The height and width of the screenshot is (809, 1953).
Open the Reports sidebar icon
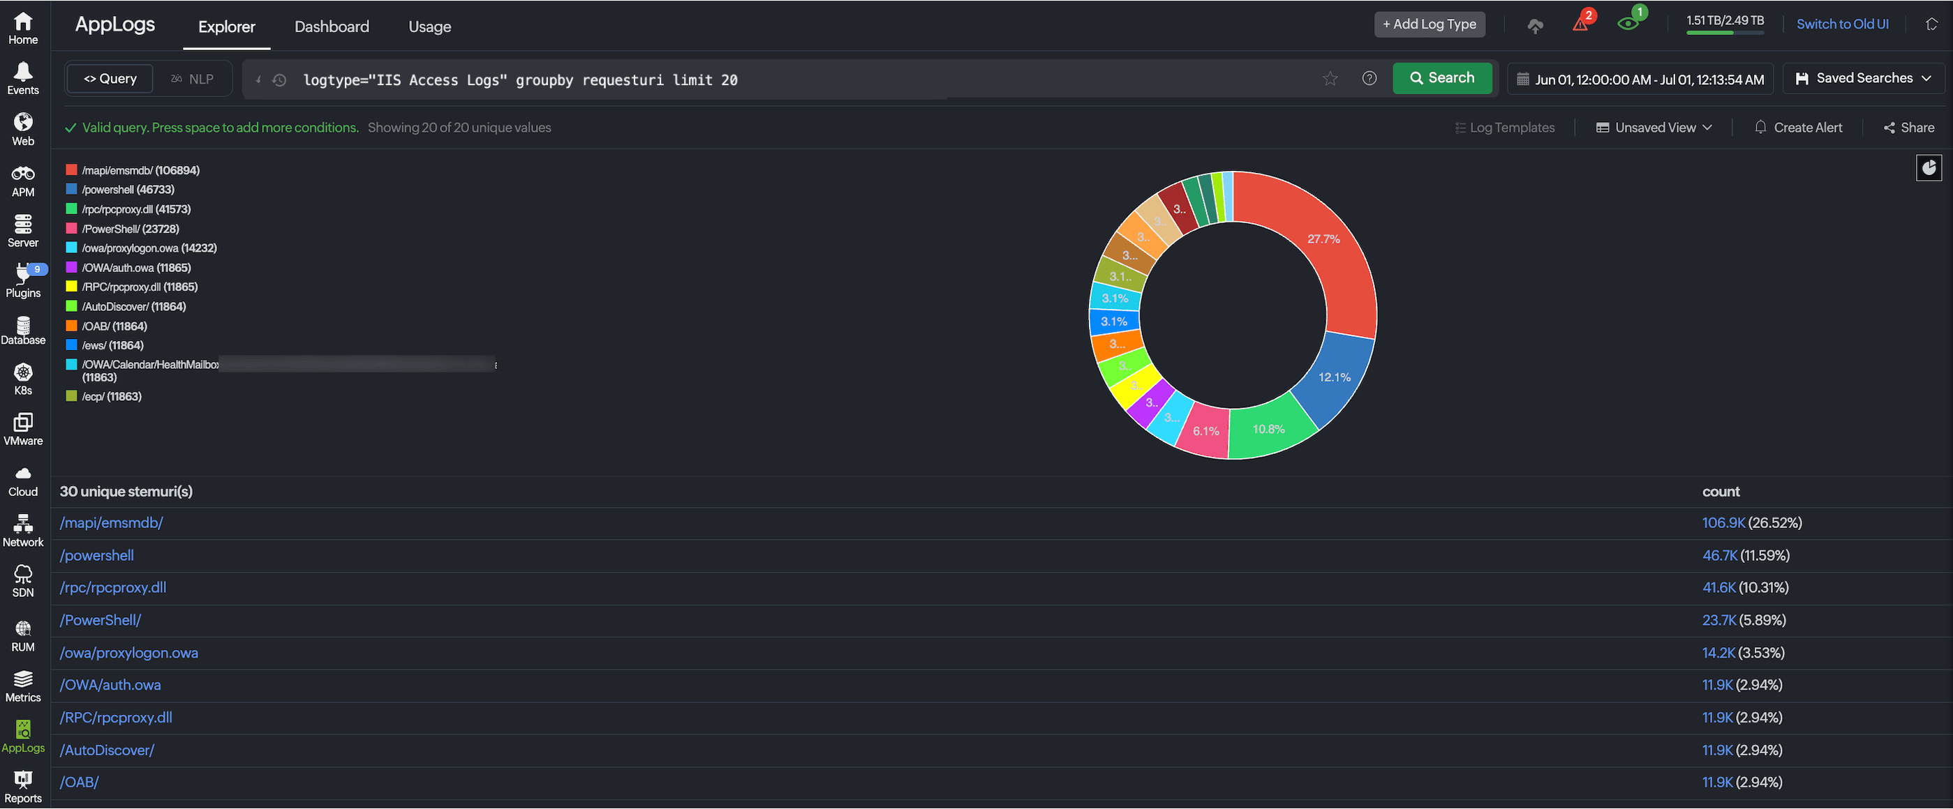pyautogui.click(x=23, y=788)
